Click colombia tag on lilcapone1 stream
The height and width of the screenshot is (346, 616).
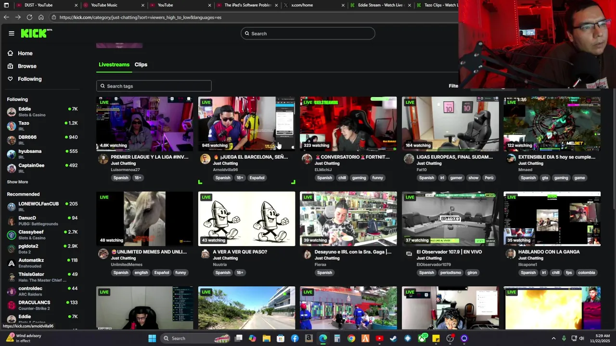click(587, 272)
